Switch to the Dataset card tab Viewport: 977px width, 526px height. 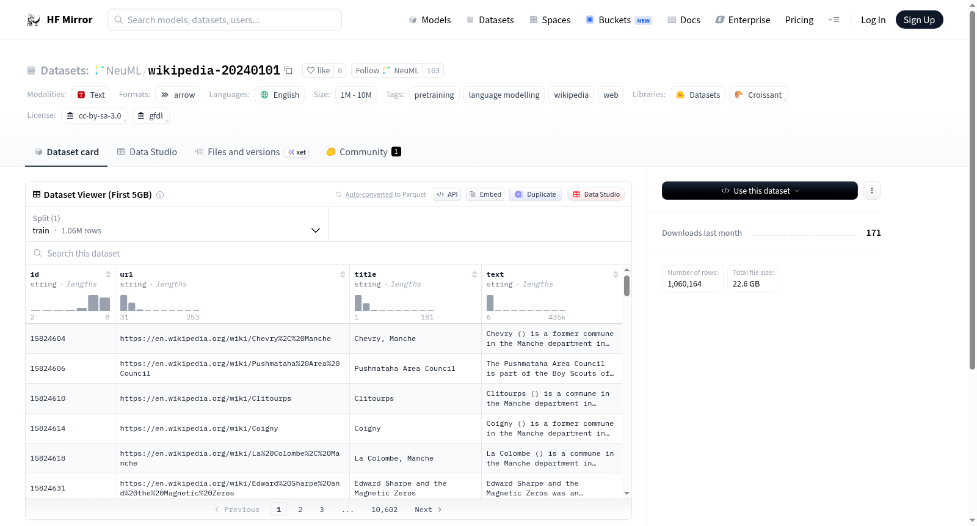(67, 152)
